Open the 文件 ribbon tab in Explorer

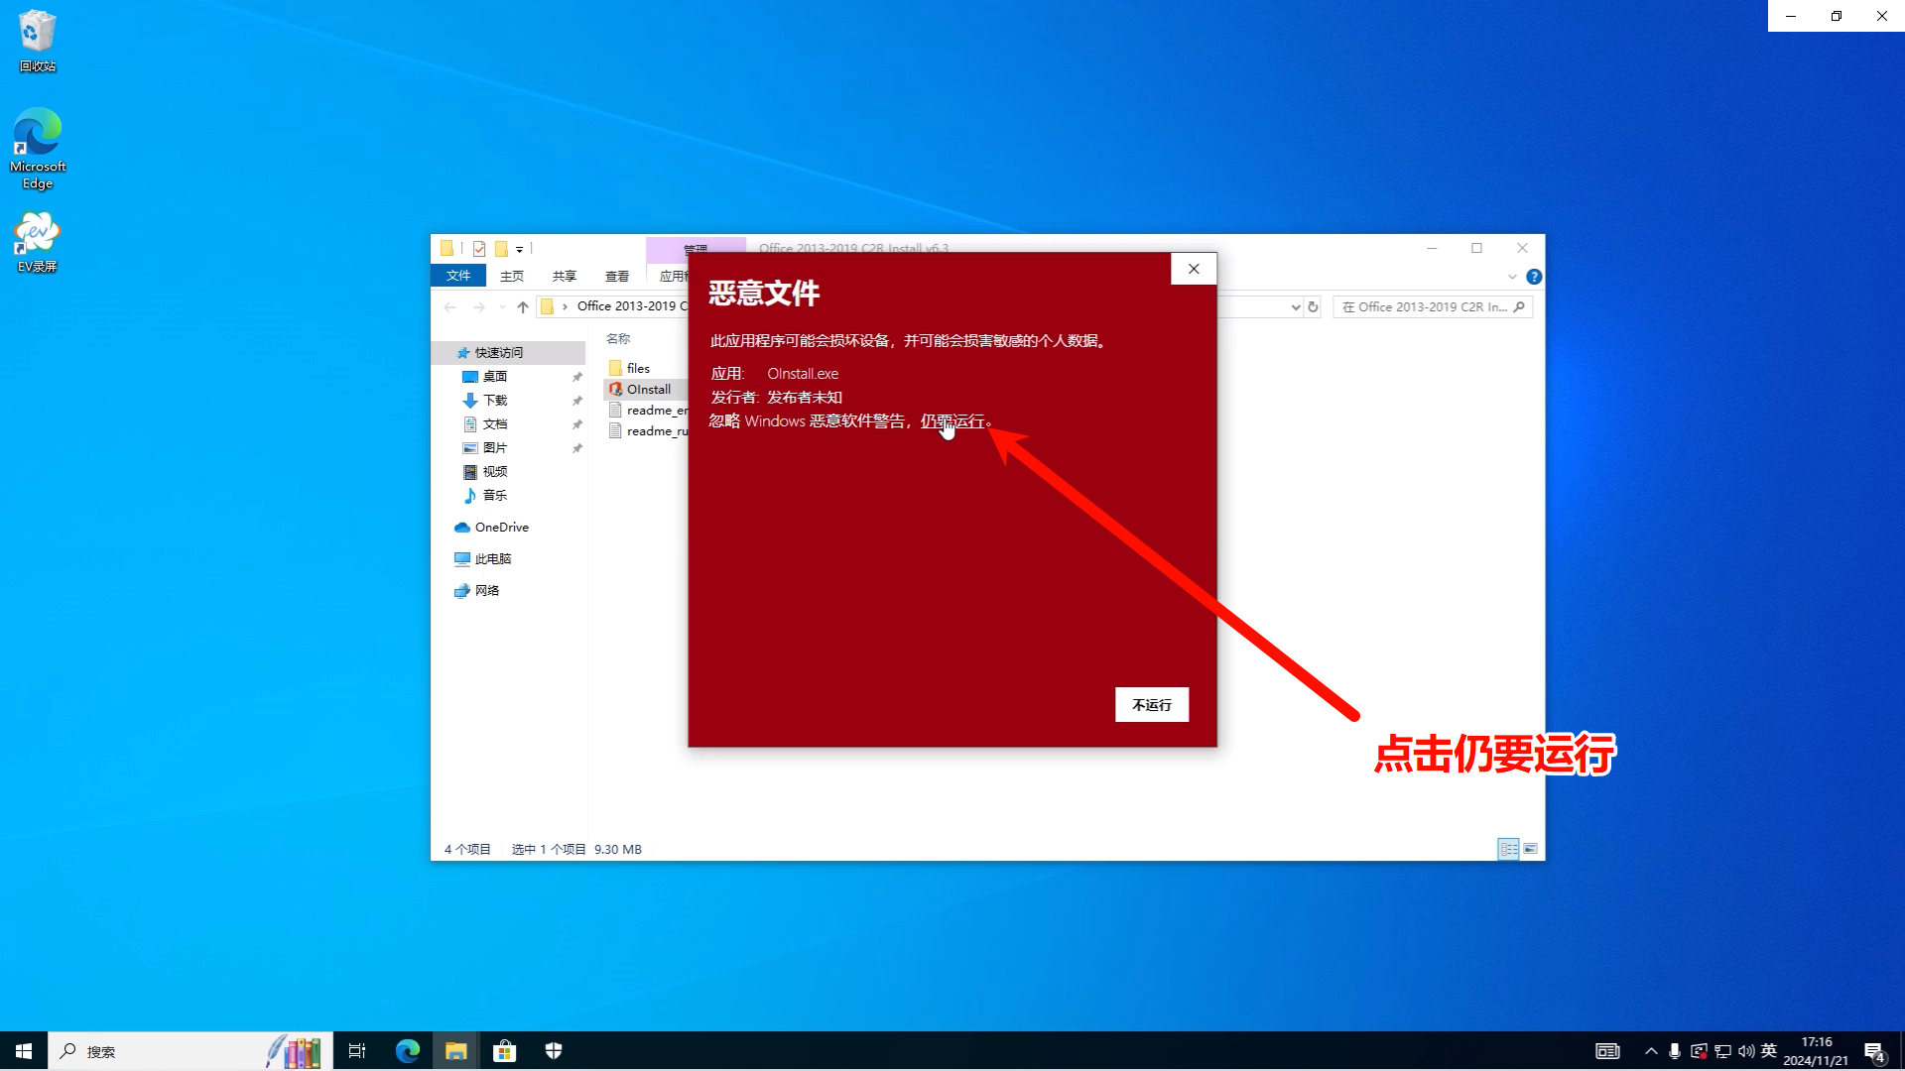pos(458,276)
